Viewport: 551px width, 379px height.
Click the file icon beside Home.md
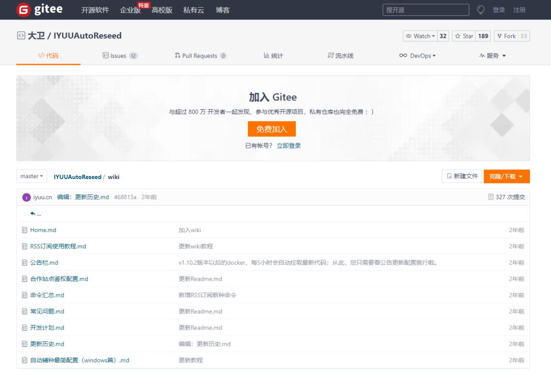[x=24, y=230]
